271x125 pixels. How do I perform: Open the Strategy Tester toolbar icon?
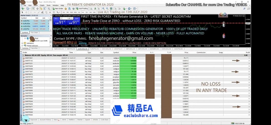pos(49,9)
